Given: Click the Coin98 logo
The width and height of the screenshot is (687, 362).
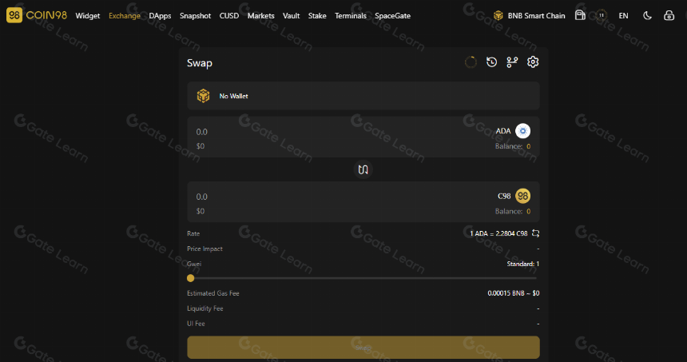Looking at the screenshot, I should tap(37, 15).
